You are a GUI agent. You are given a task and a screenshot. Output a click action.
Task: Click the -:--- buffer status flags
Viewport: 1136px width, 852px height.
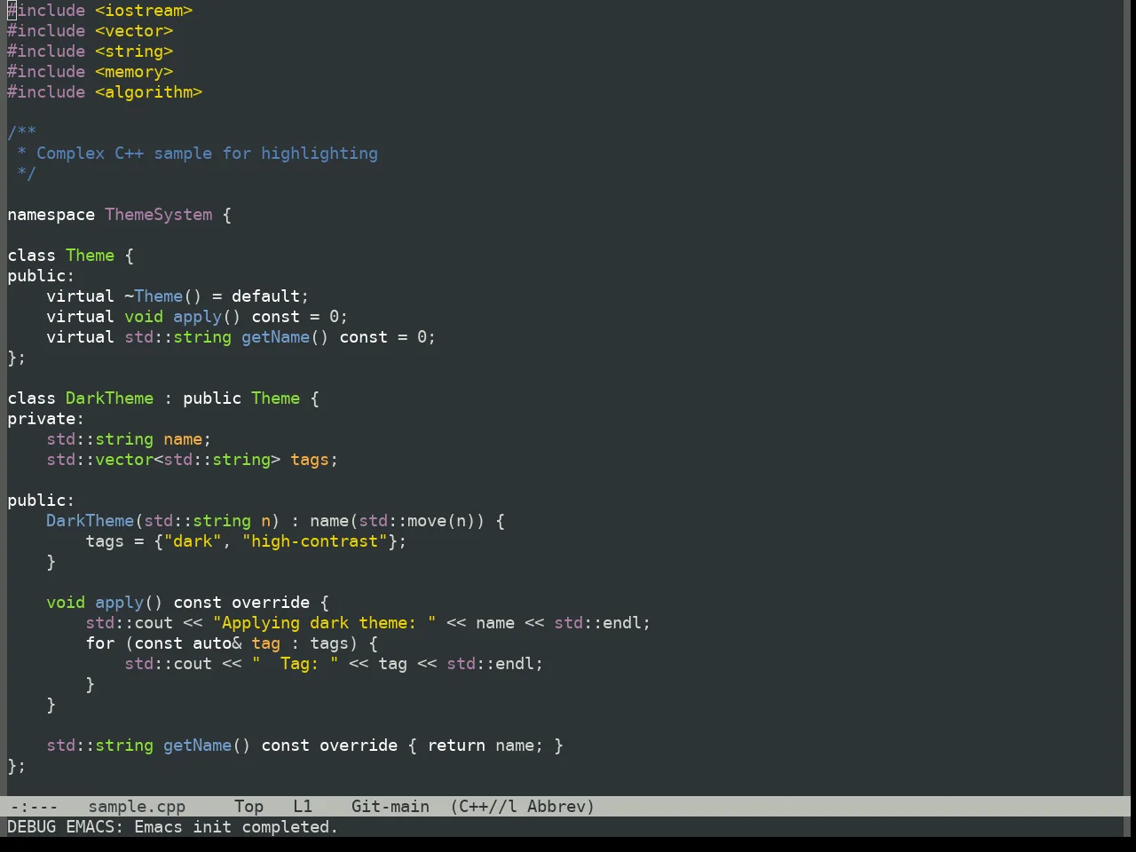click(33, 807)
